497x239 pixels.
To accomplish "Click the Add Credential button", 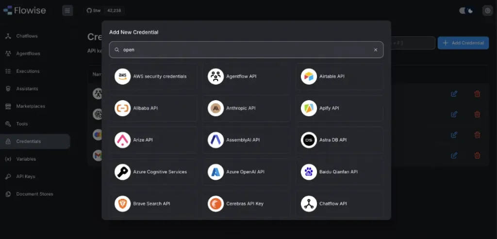I will [463, 43].
